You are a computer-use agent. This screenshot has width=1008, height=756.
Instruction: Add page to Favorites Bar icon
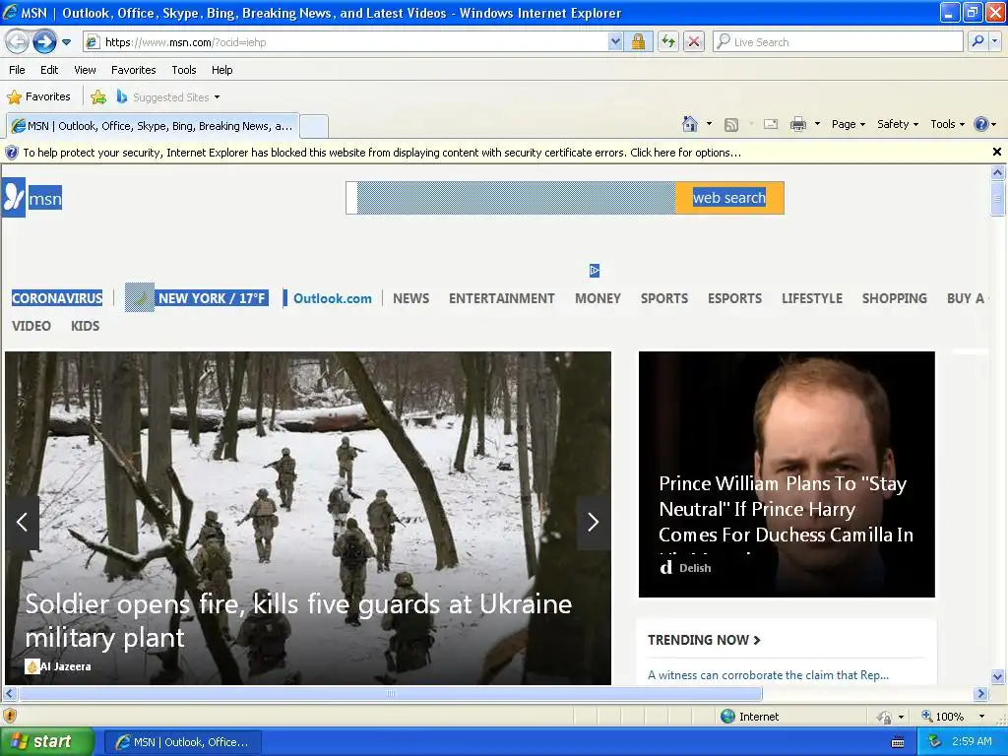pos(98,97)
